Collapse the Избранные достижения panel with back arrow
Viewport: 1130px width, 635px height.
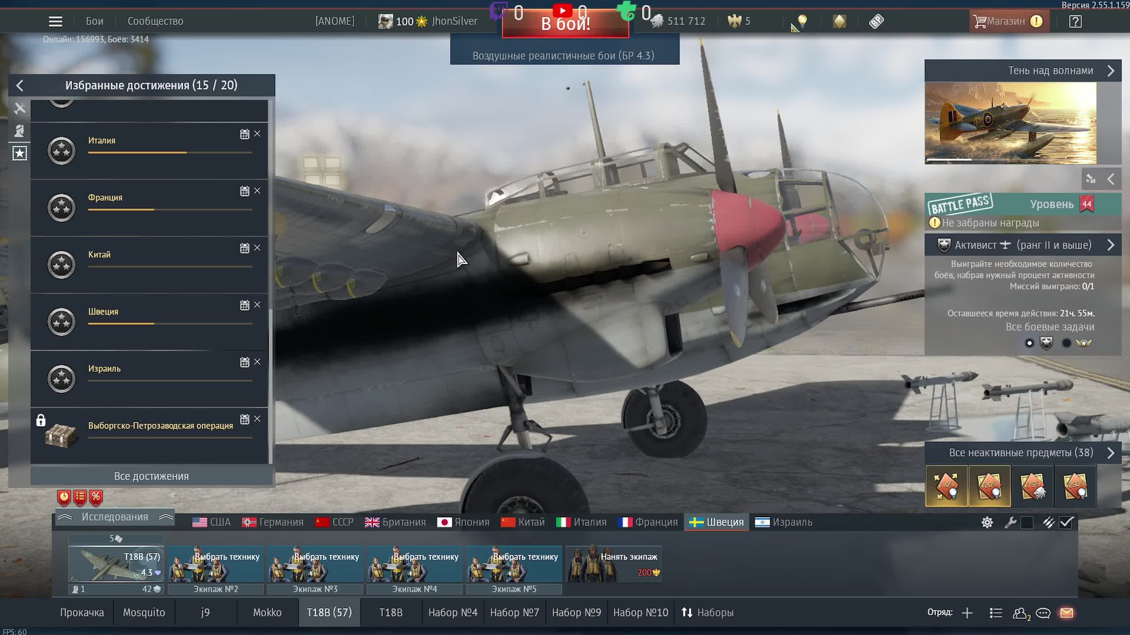click(x=19, y=85)
